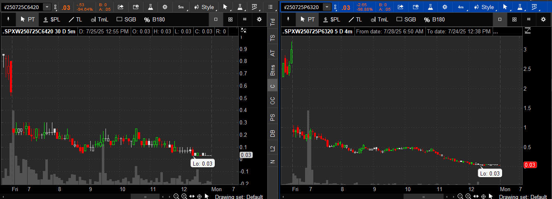Select the single-chart layout in the left chart
The height and width of the screenshot is (199, 552).
216,19
